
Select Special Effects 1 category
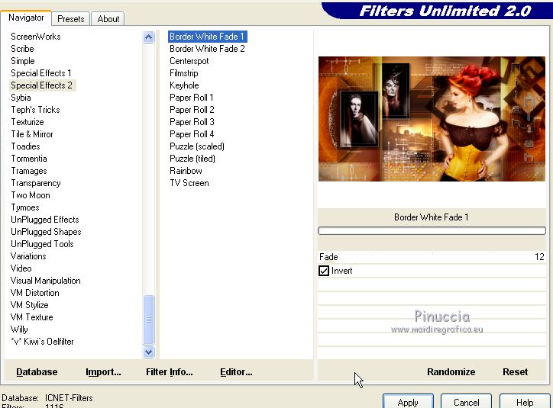tap(41, 73)
